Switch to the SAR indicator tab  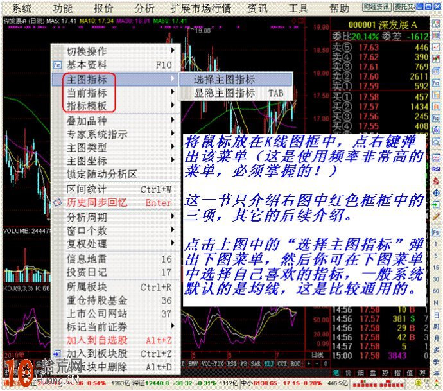(x=256, y=363)
